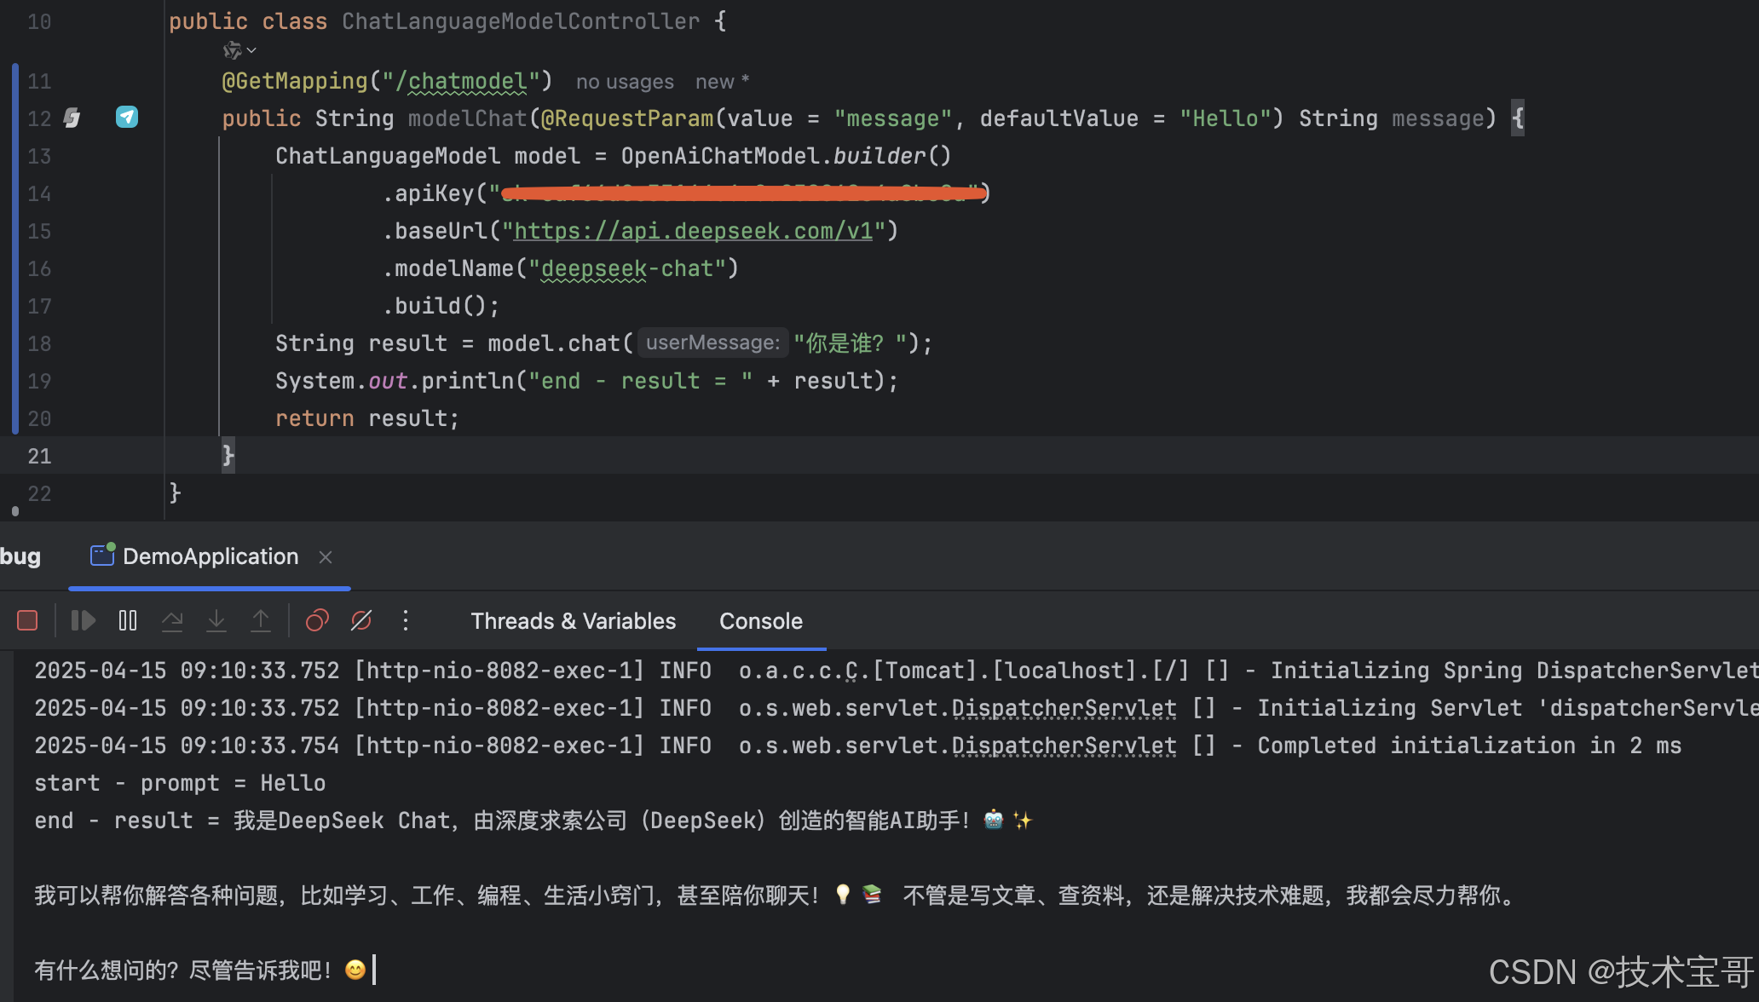The width and height of the screenshot is (1759, 1002).
Task: Click the 'no usages' inlay hint
Action: [x=625, y=82]
